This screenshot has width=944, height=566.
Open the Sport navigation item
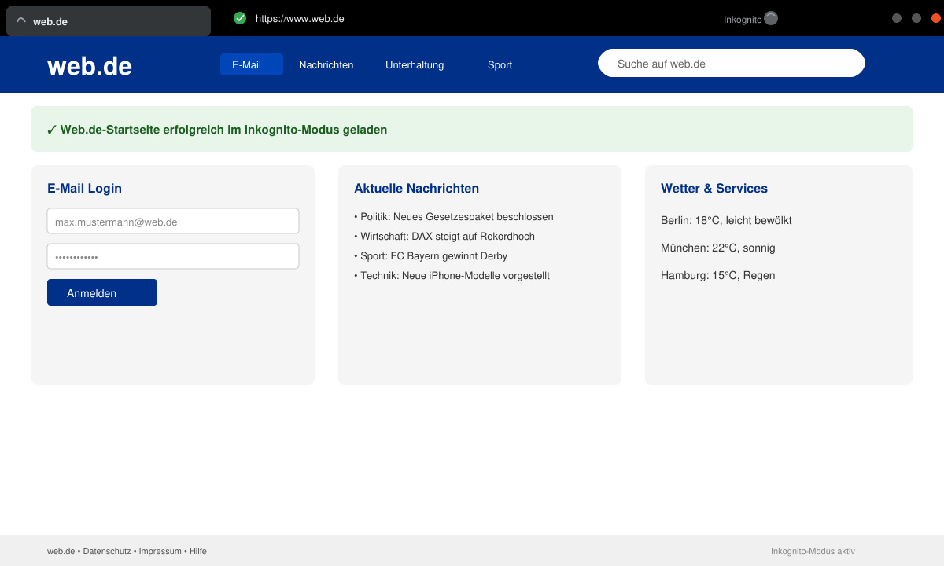[500, 64]
